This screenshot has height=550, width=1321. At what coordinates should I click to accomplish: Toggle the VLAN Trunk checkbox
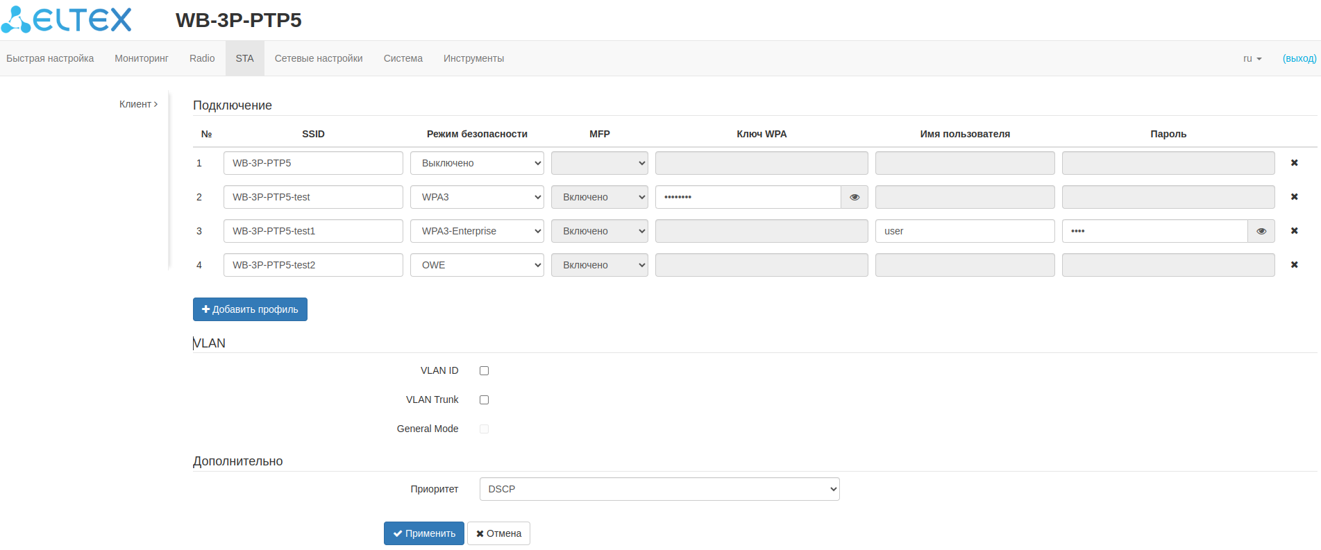click(x=485, y=400)
